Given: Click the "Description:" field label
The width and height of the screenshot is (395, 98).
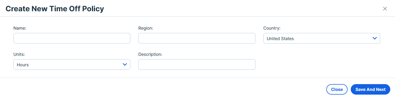Looking at the screenshot, I should (150, 54).
